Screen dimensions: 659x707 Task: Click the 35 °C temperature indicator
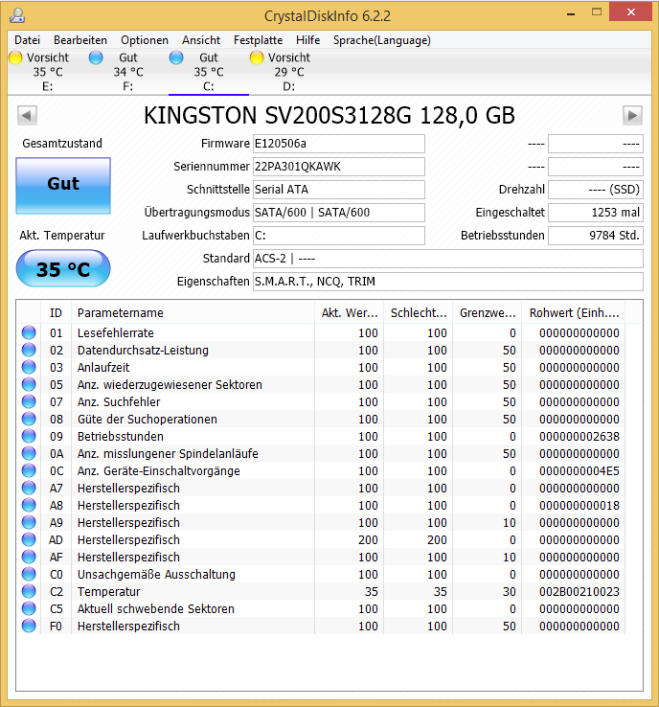(x=63, y=269)
